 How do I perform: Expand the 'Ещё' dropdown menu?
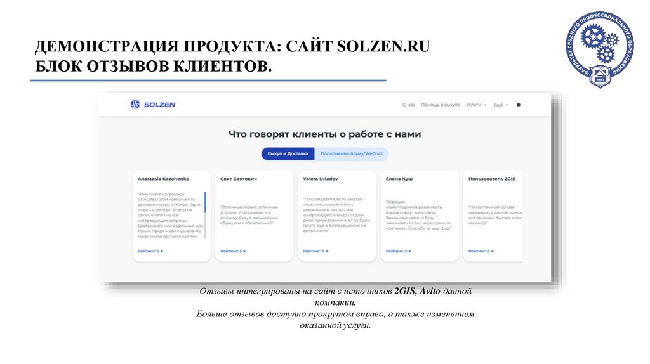coord(501,105)
